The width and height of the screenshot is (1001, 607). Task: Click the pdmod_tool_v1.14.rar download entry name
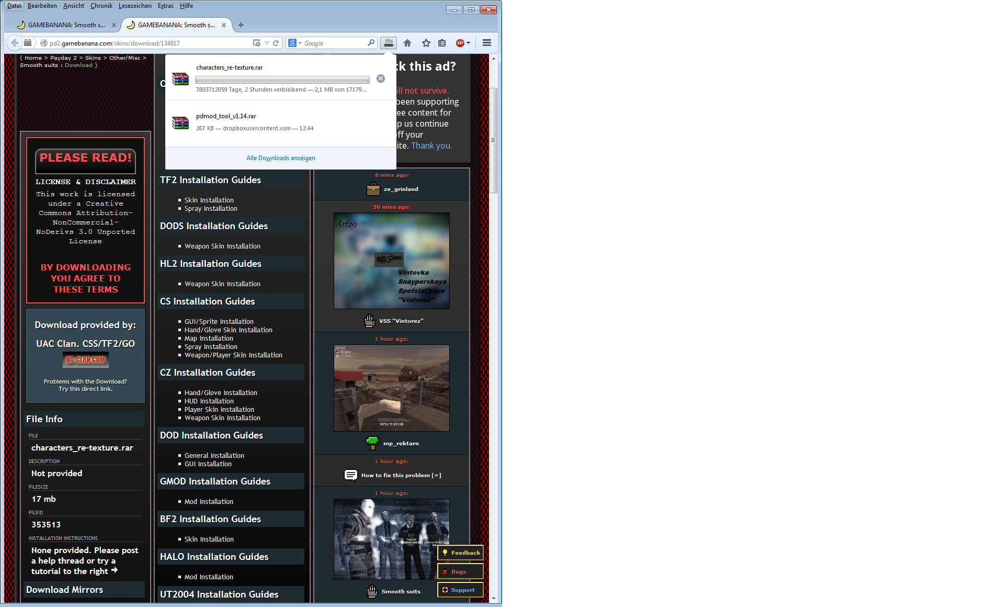[226, 116]
